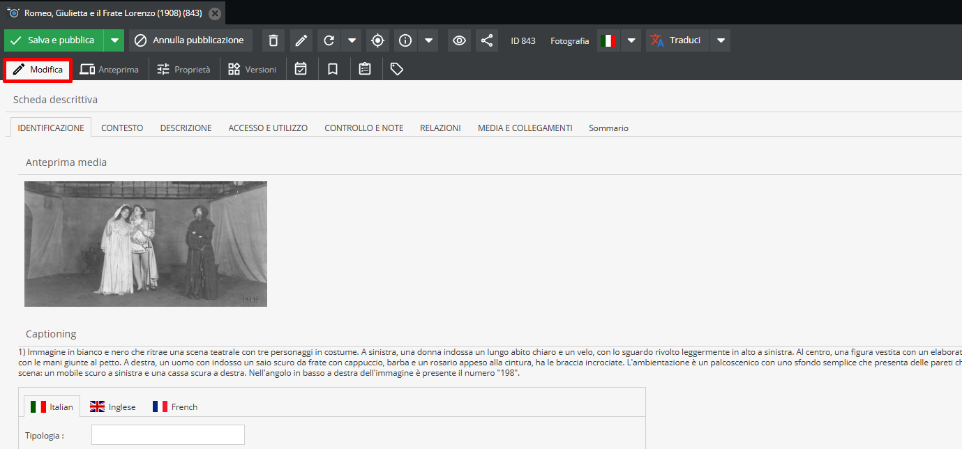Go to CONTROLLO E NOTE tab
Screen dimensions: 962x449
364,128
